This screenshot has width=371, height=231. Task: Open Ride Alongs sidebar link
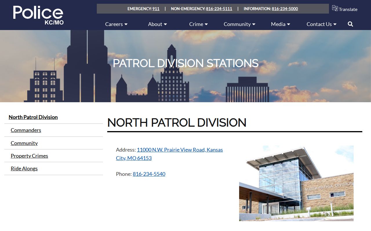(24, 168)
